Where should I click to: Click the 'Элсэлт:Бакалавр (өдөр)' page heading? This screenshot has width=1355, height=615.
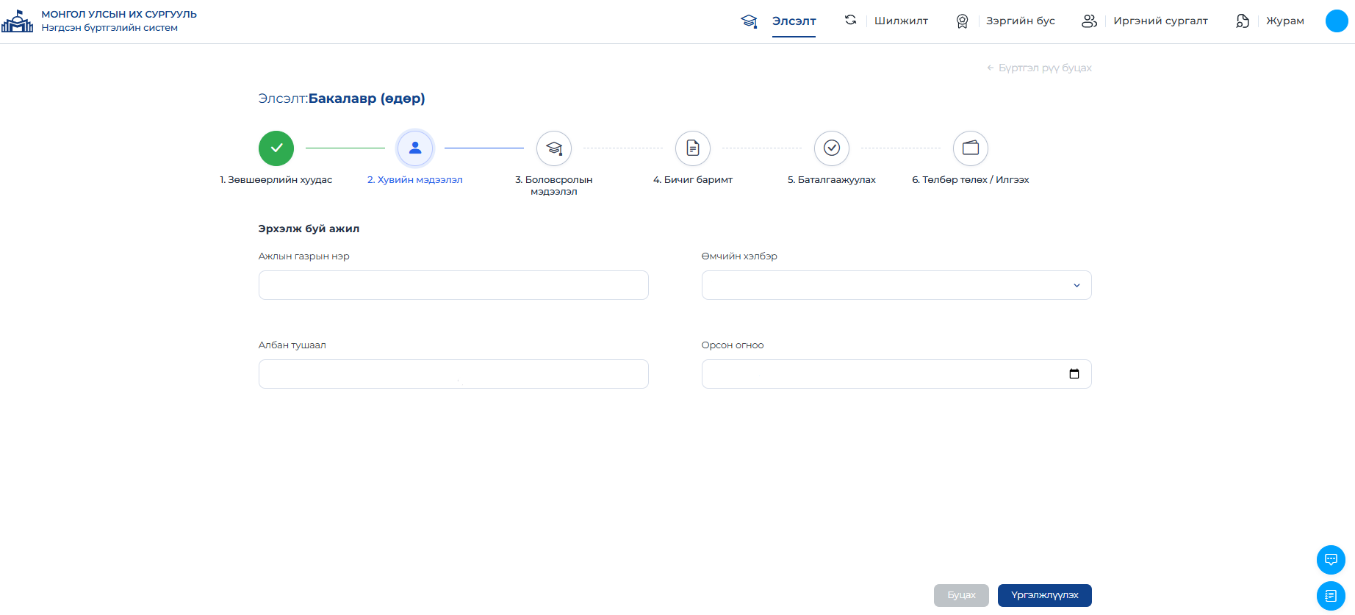(342, 98)
